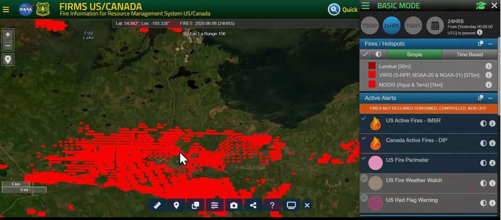
Task: Select the 24HRS time range
Action: click(392, 26)
